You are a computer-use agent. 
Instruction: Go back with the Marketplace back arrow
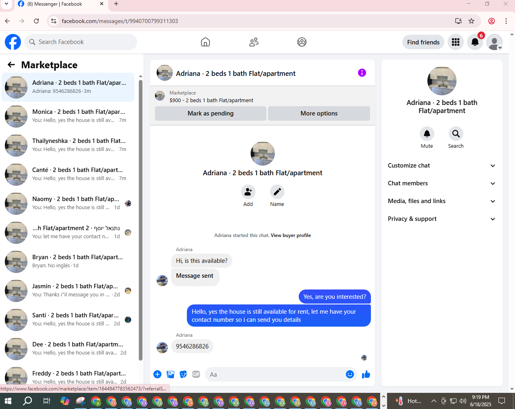(x=11, y=65)
